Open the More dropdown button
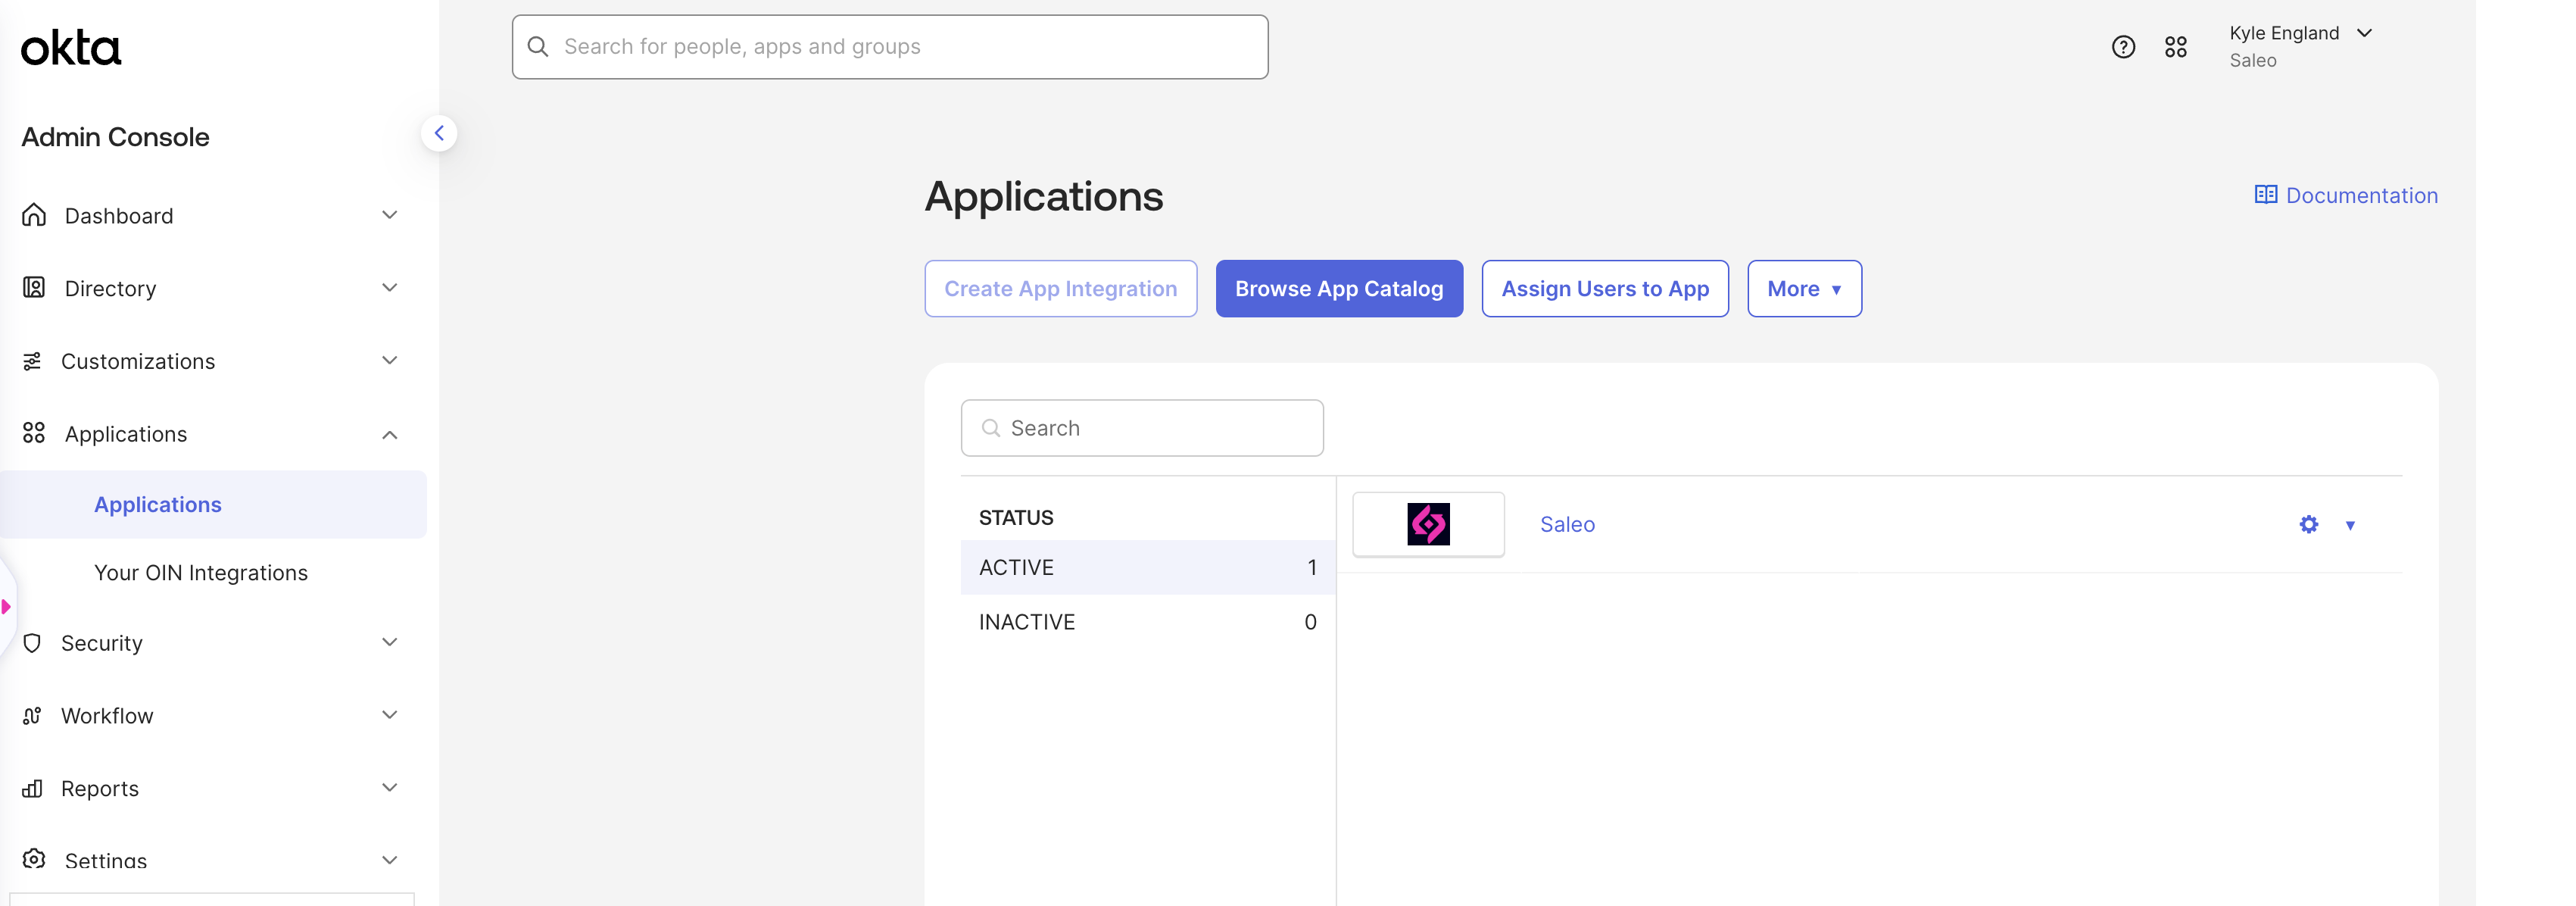Screen dimensions: 2576x906 [x=1804, y=289]
